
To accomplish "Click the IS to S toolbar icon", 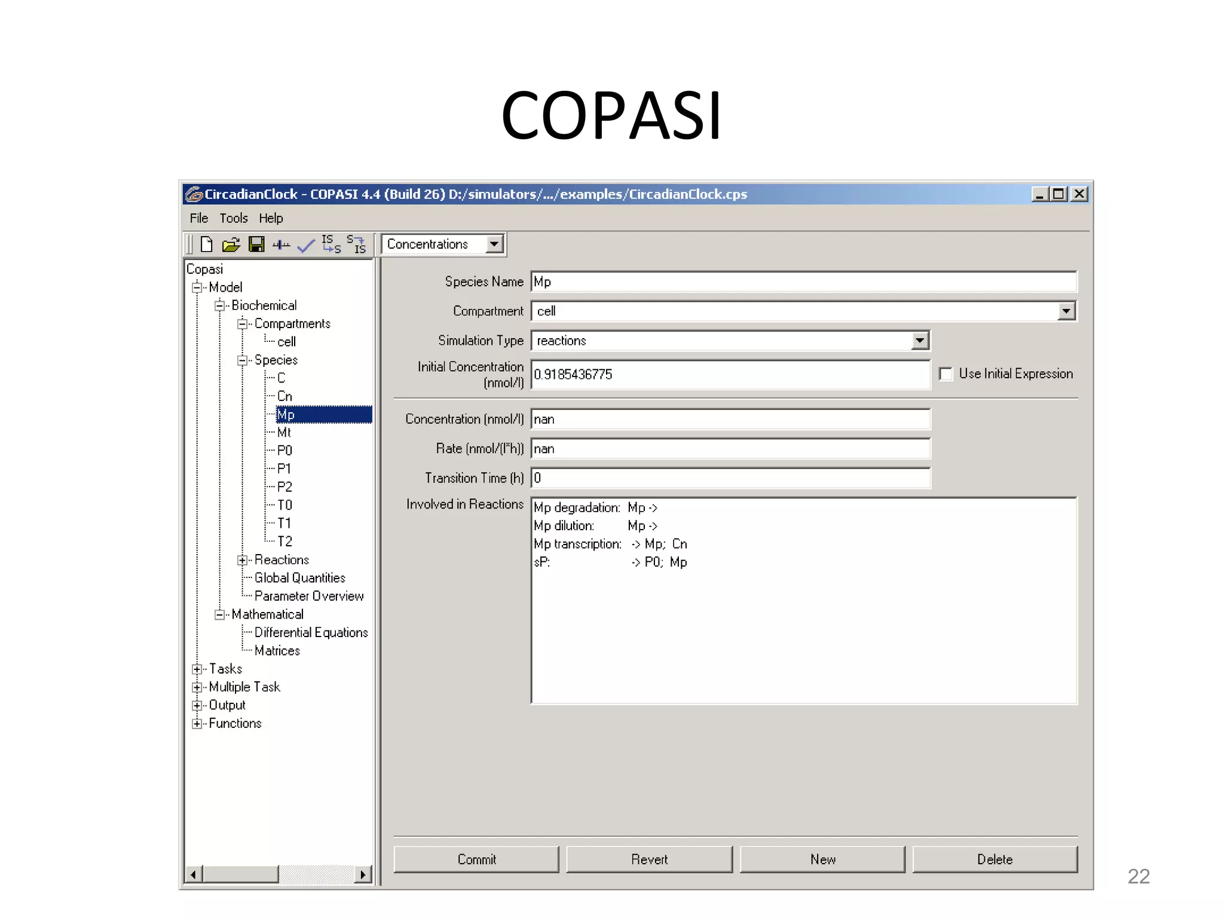I will pos(331,244).
